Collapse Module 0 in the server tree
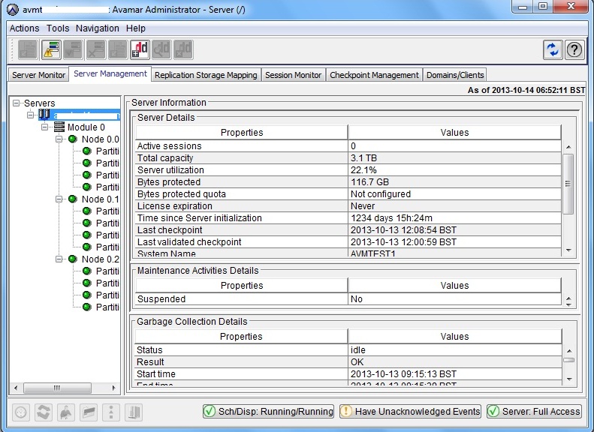The image size is (594, 432). point(45,127)
